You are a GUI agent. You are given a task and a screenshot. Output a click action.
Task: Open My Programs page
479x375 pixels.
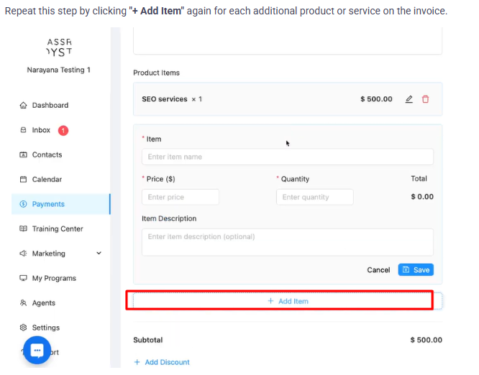coord(54,278)
